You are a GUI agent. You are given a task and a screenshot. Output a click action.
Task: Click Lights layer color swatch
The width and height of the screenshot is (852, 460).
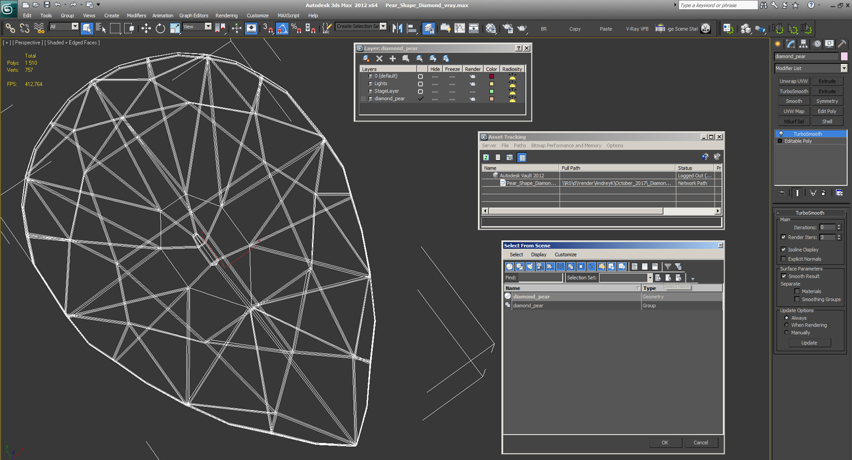point(492,84)
